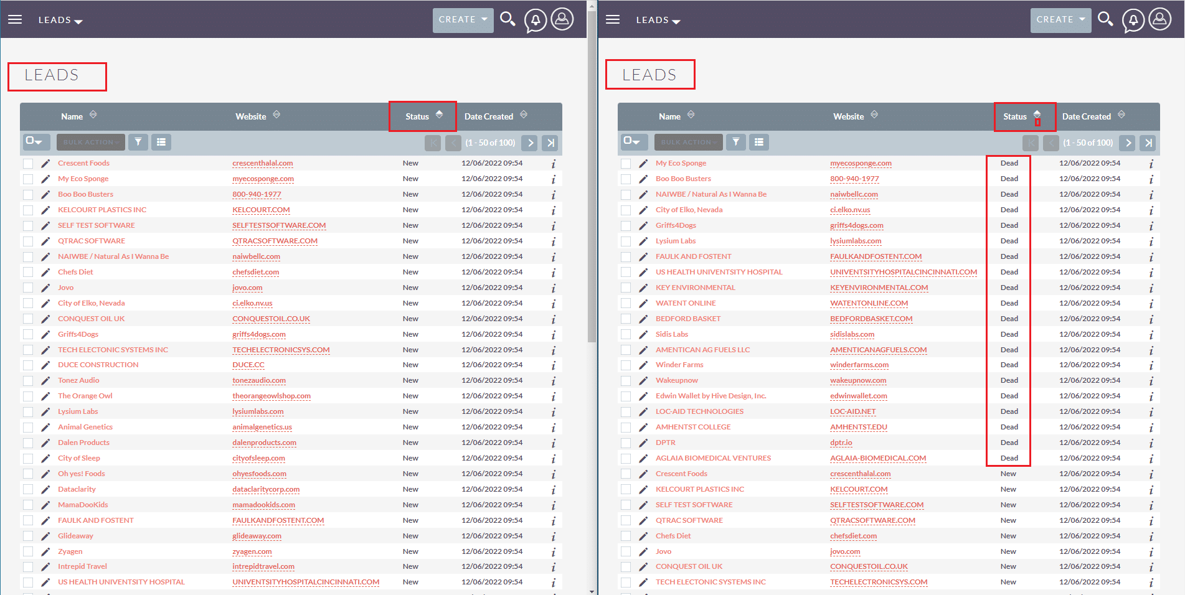Click the filter funnel icon in left window
The height and width of the screenshot is (595, 1185).
click(x=138, y=142)
